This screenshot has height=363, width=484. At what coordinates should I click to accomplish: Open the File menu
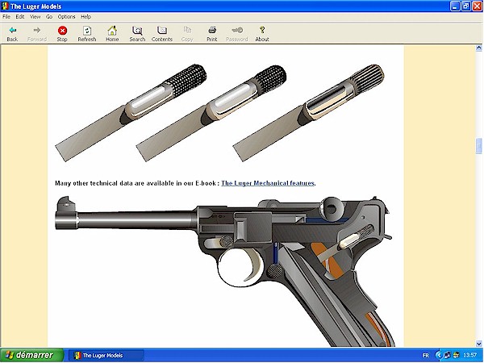pyautogui.click(x=6, y=17)
